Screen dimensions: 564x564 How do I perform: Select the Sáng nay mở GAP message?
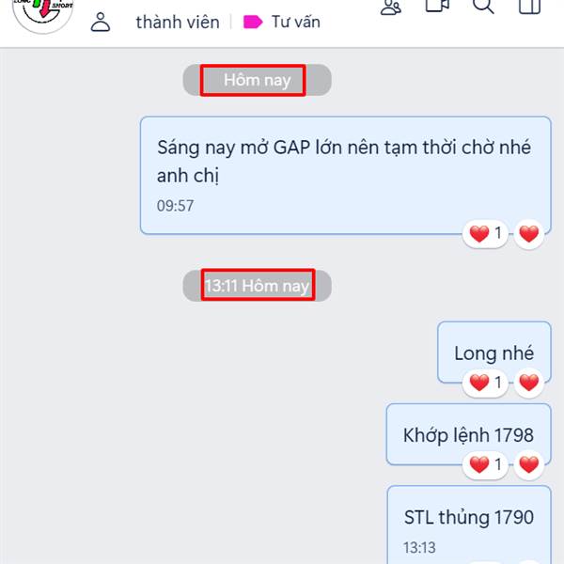click(345, 175)
